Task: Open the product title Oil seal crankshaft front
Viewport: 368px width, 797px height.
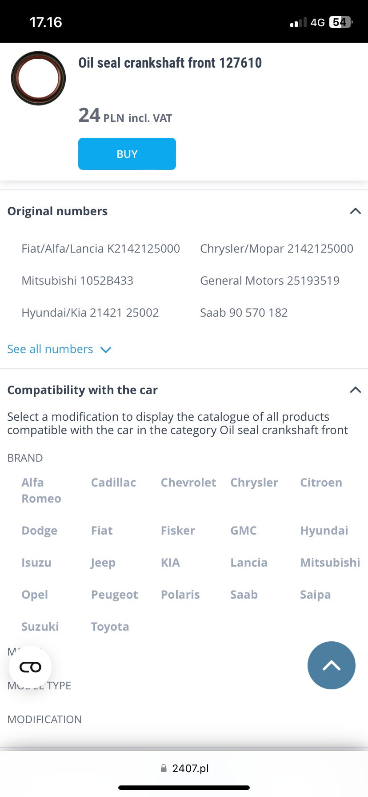Action: (x=170, y=63)
